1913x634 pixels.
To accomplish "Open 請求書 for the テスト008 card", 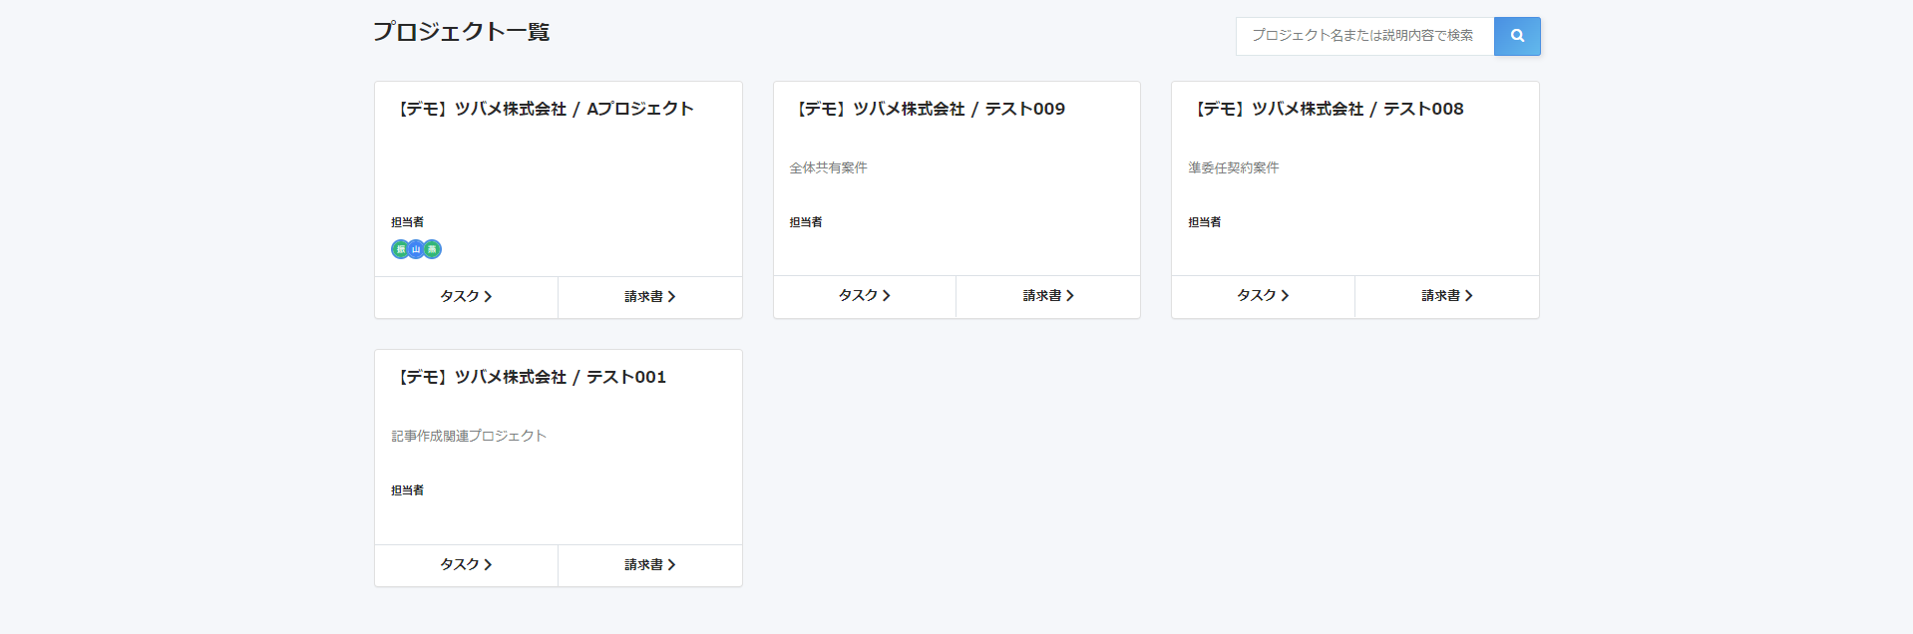I will tap(1447, 296).
